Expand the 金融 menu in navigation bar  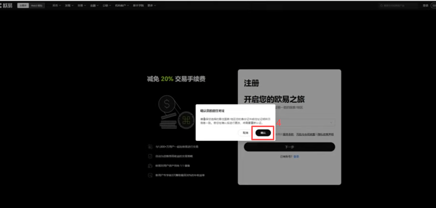pos(94,5)
